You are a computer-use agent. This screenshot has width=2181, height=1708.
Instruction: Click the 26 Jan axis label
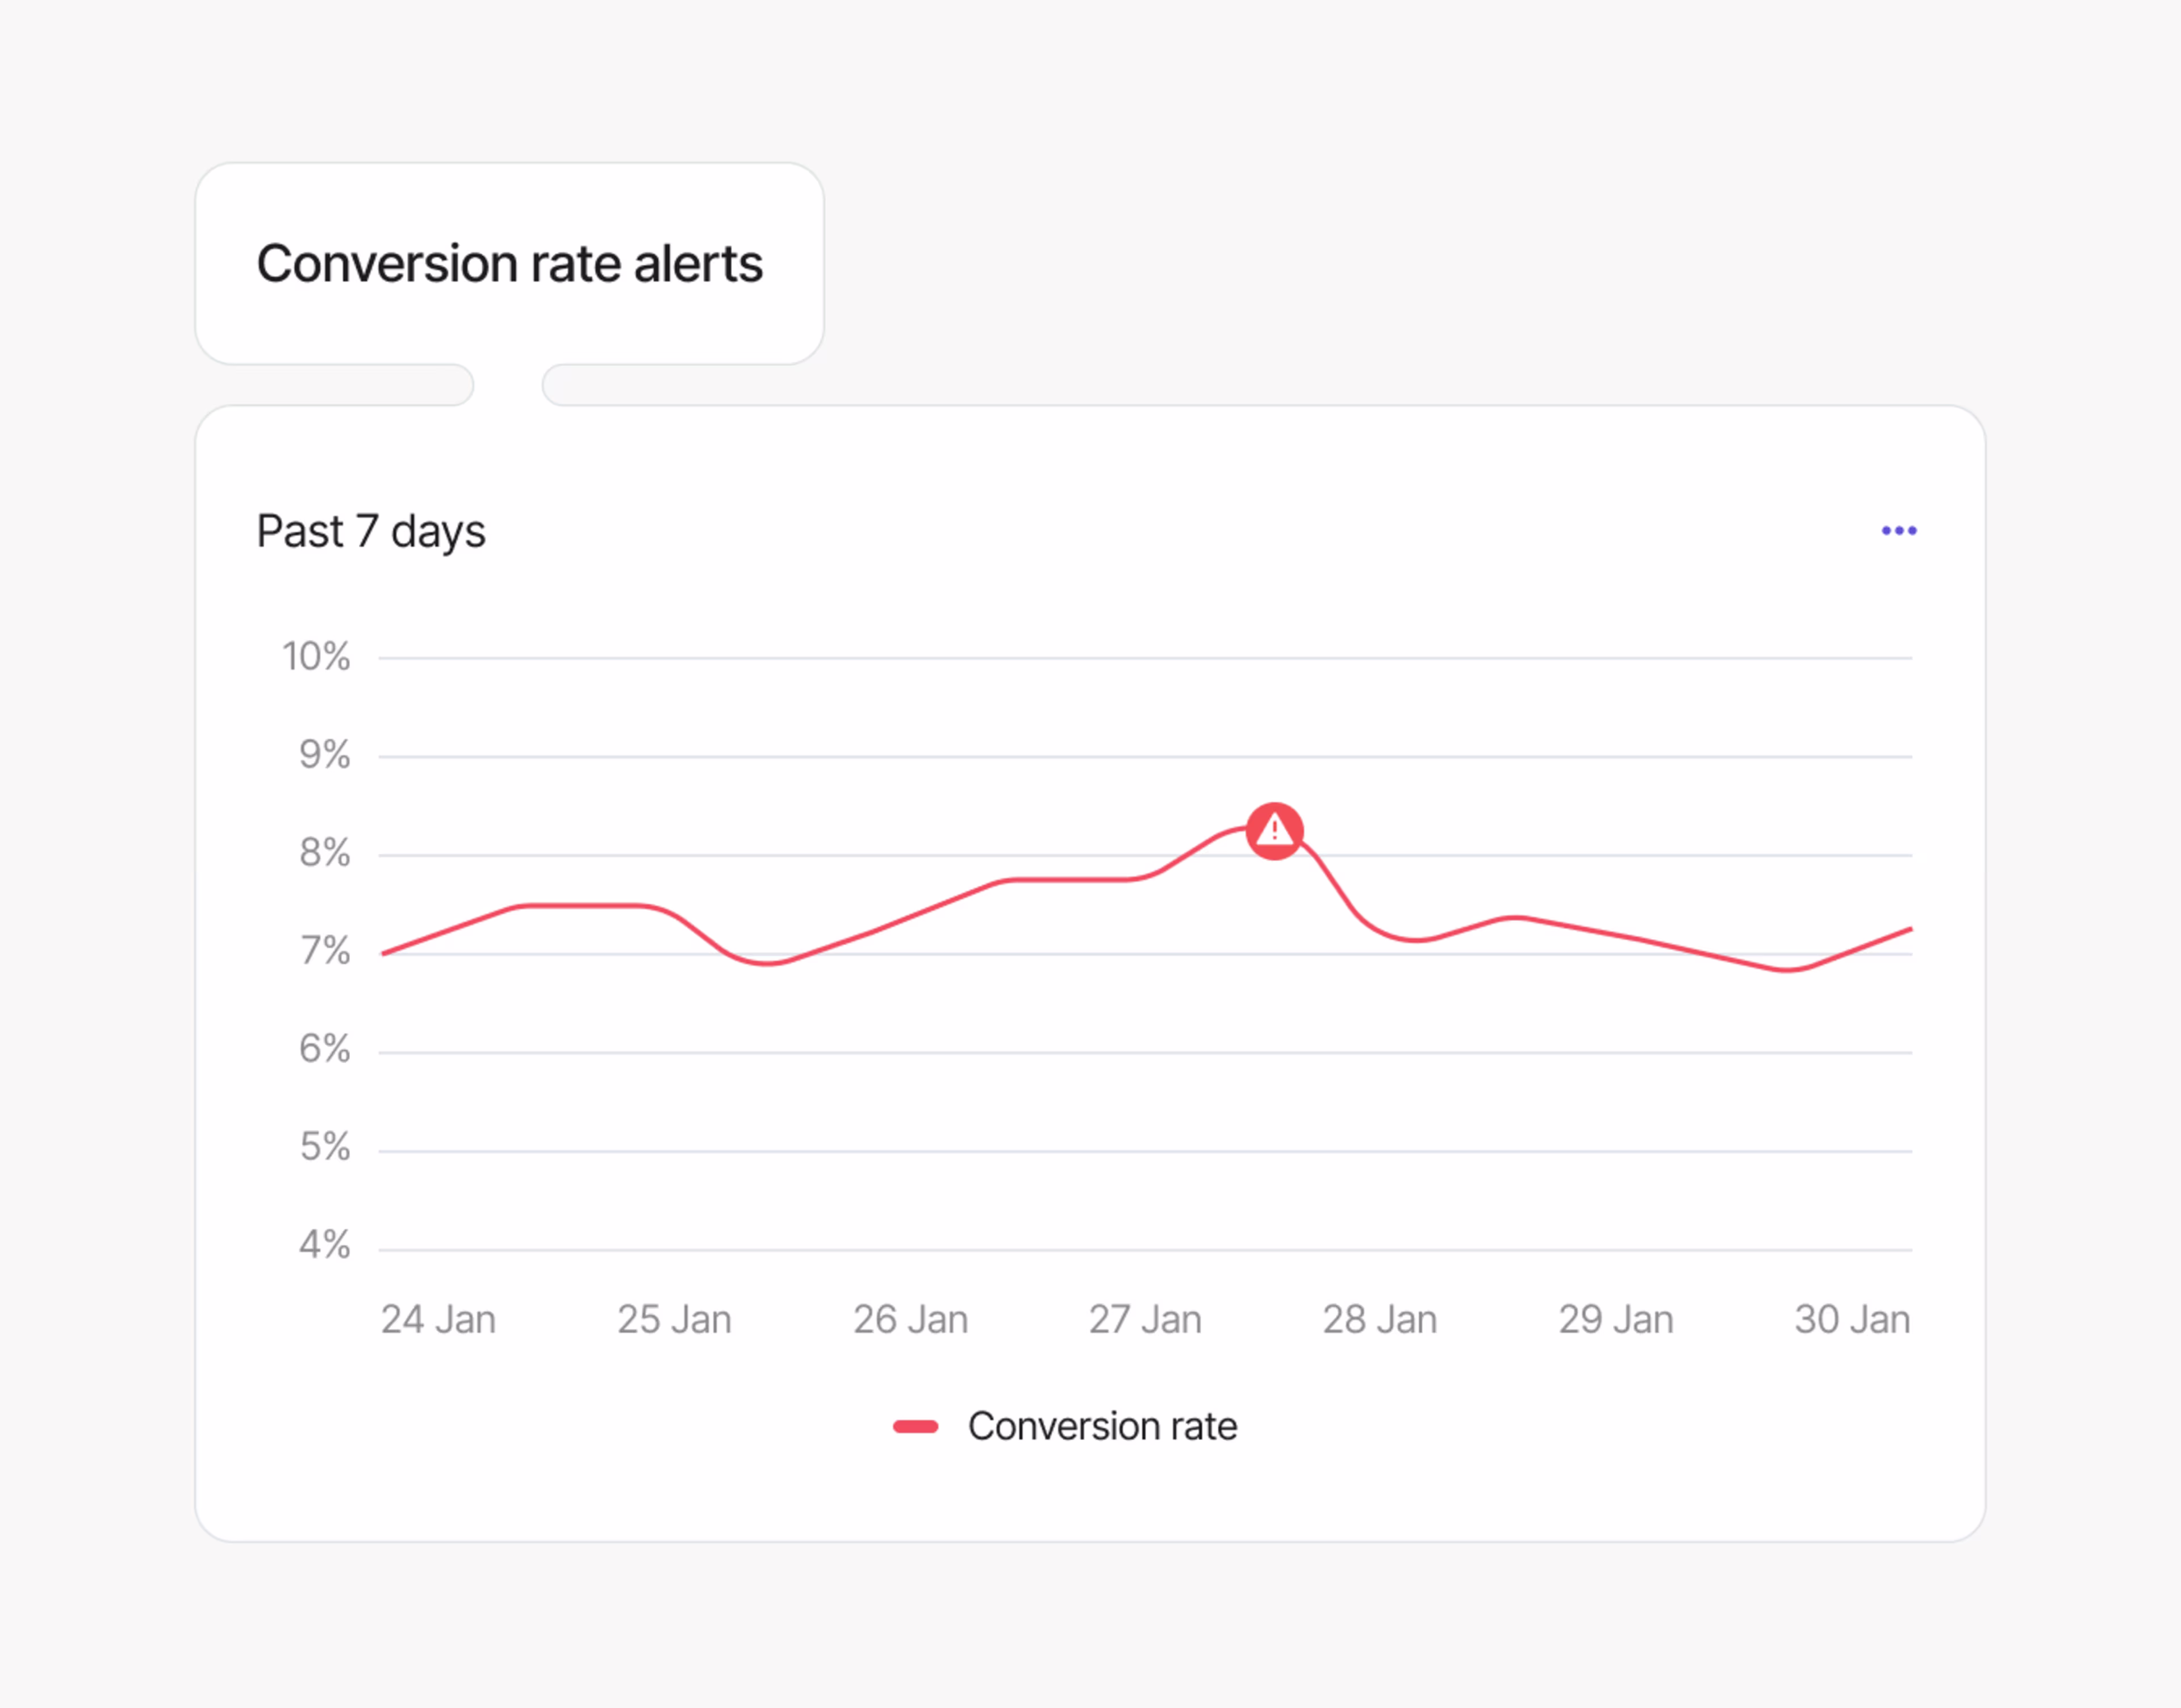[x=910, y=1320]
